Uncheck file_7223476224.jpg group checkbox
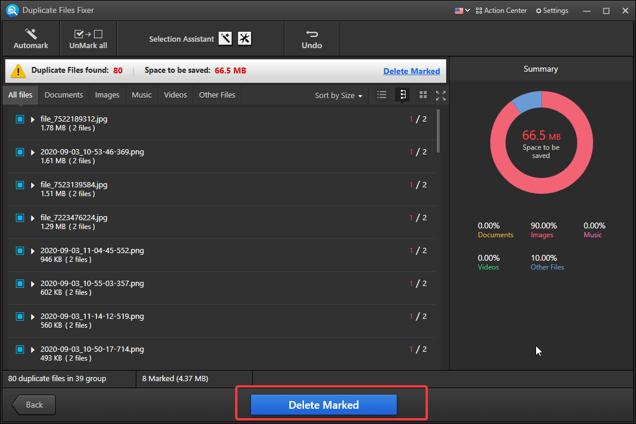Image resolution: width=636 pixels, height=424 pixels. click(20, 217)
